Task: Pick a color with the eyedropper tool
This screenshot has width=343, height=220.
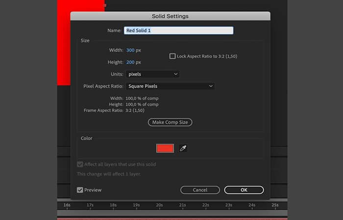Action: click(x=183, y=149)
